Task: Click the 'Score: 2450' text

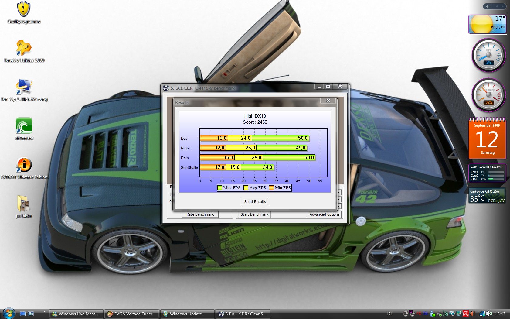Action: pyautogui.click(x=255, y=122)
